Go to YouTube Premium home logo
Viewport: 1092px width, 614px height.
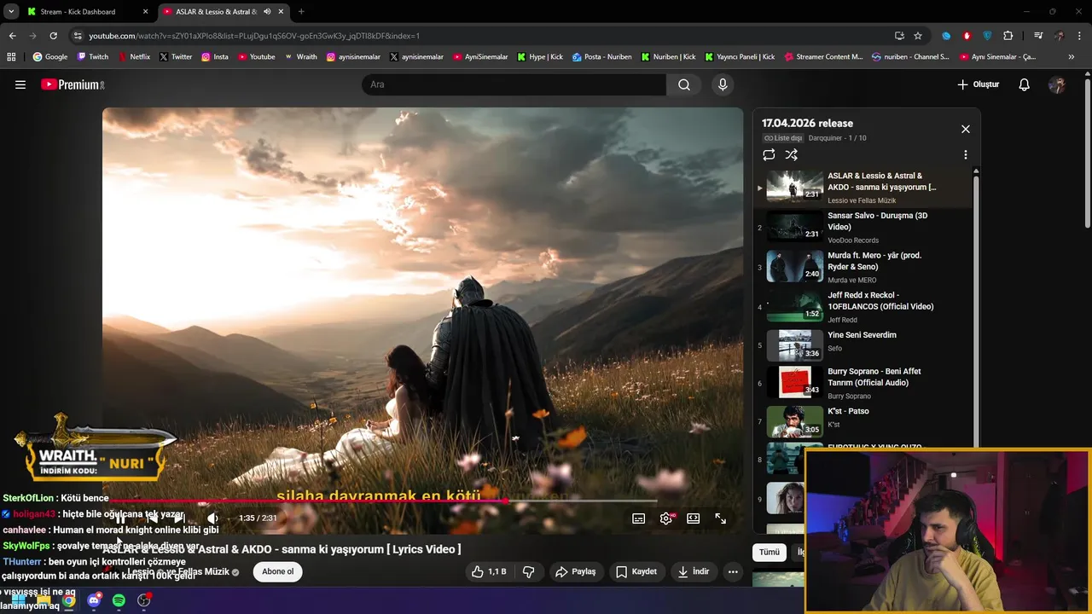tap(73, 84)
